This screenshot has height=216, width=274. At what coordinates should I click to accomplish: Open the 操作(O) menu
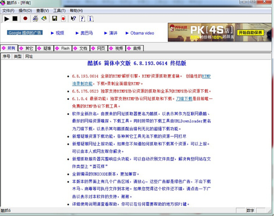[25, 11]
